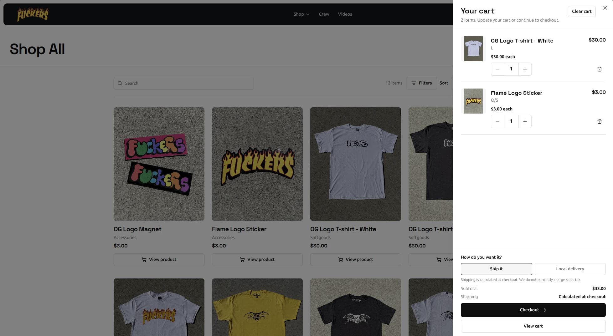Click the Flame Logo Sticker quantity field
613x336 pixels.
[x=511, y=121]
